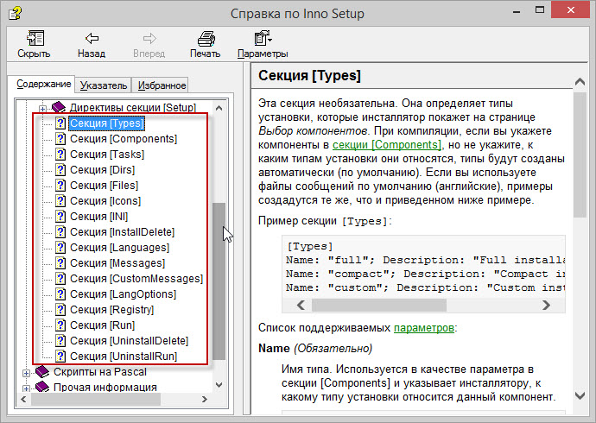Open the параметров hyperlink
The height and width of the screenshot is (423, 596).
click(423, 328)
